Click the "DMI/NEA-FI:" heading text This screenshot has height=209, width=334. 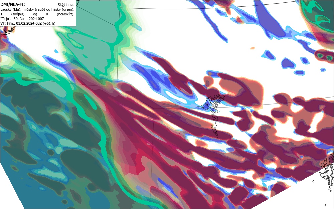(13, 4)
